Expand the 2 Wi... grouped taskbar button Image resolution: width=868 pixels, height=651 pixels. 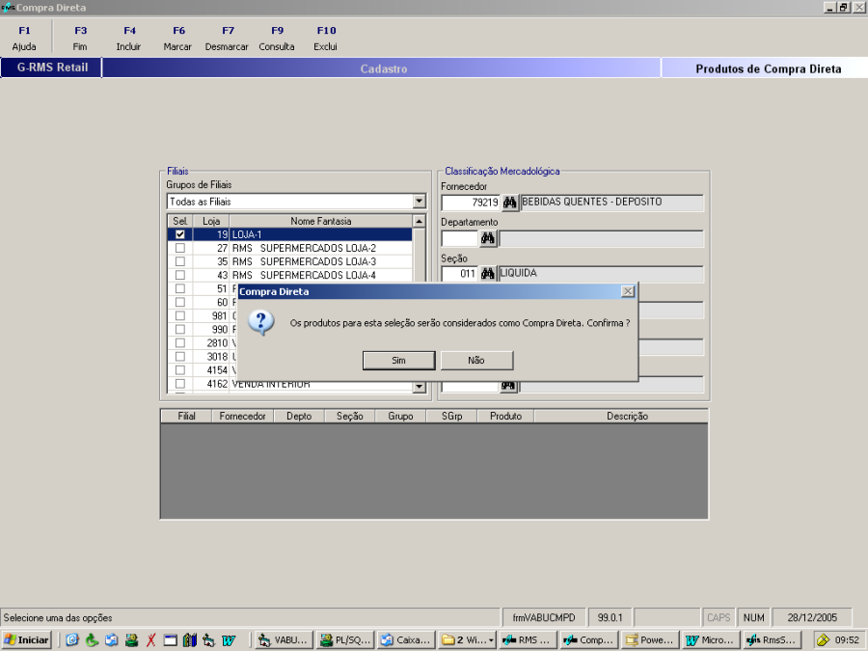[x=468, y=640]
